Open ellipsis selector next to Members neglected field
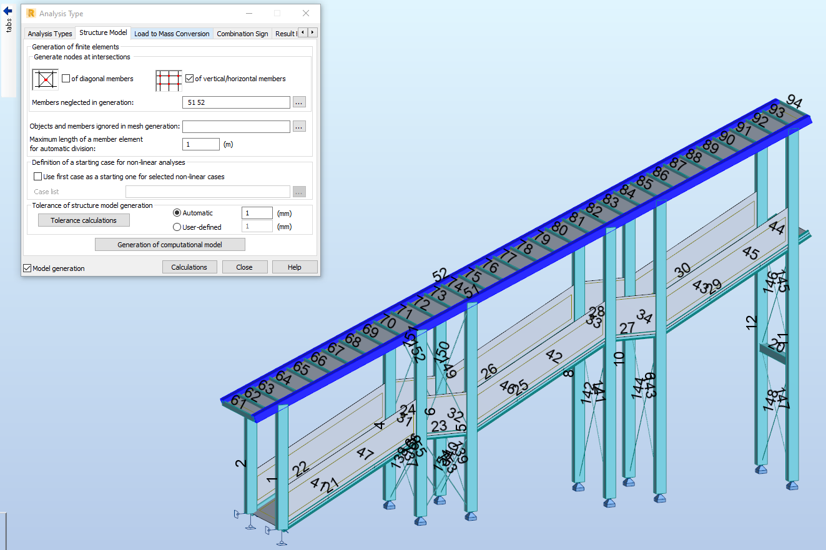826x550 pixels. (x=299, y=102)
